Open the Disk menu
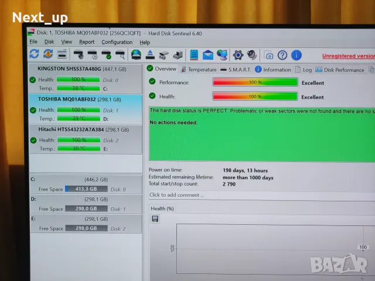Viewport: 375px width, 281px height. click(49, 42)
